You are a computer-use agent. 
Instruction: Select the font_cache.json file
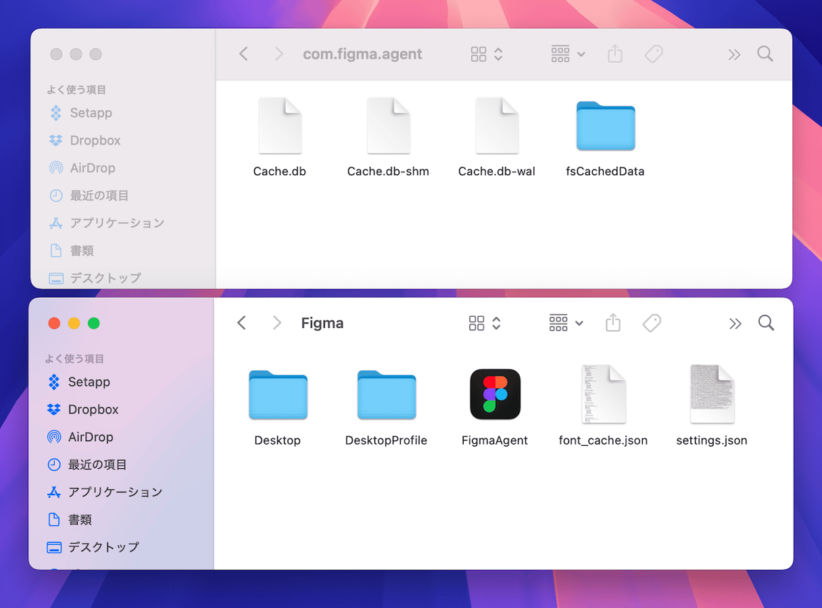point(603,395)
